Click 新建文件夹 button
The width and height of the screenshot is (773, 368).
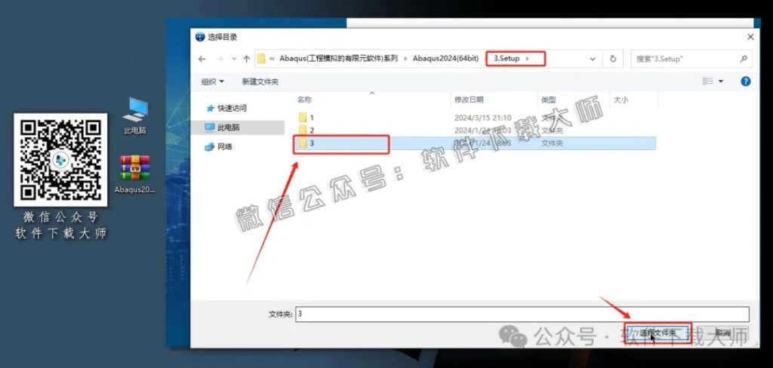260,81
